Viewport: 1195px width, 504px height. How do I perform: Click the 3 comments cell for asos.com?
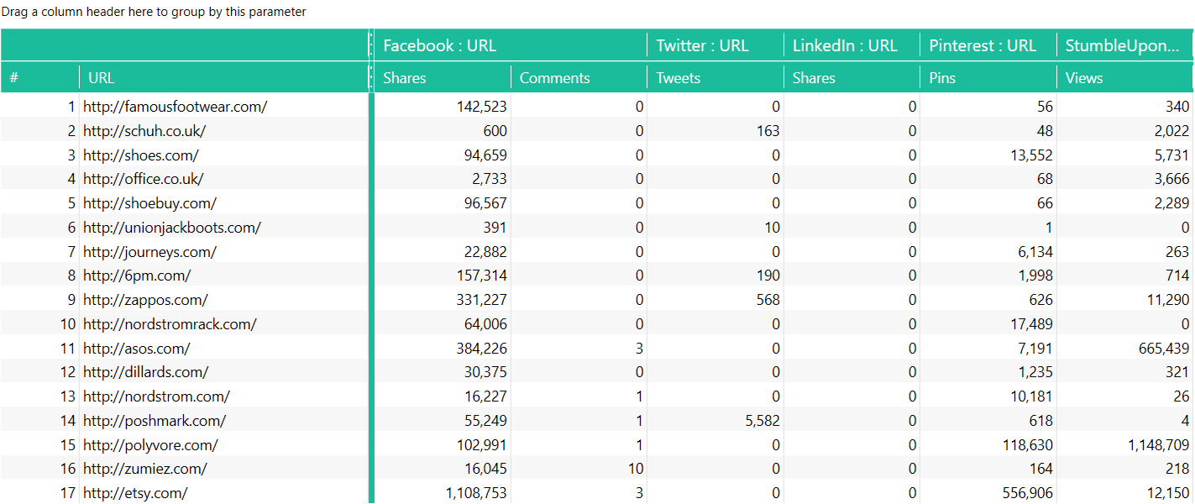579,349
